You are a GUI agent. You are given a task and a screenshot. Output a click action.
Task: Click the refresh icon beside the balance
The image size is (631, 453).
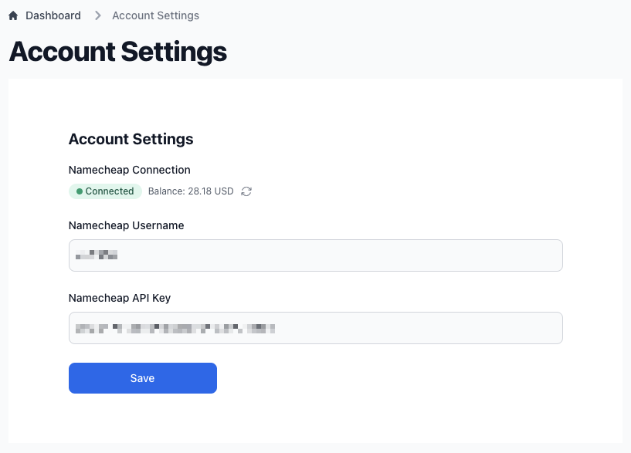click(246, 191)
